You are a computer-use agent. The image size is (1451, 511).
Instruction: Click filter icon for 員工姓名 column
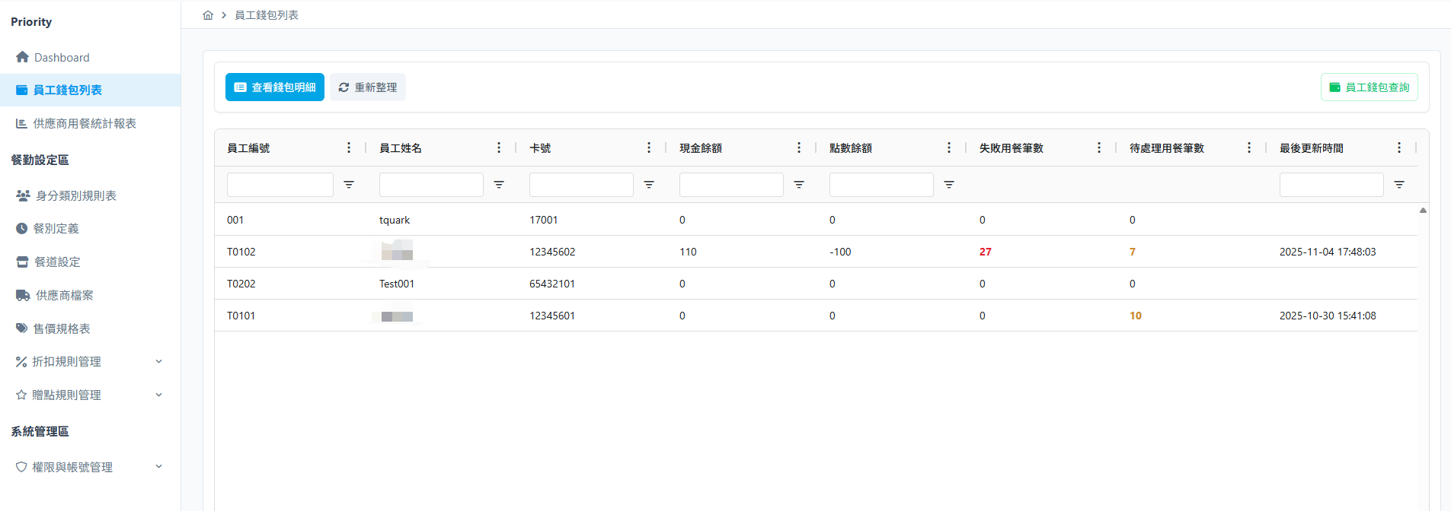click(499, 185)
